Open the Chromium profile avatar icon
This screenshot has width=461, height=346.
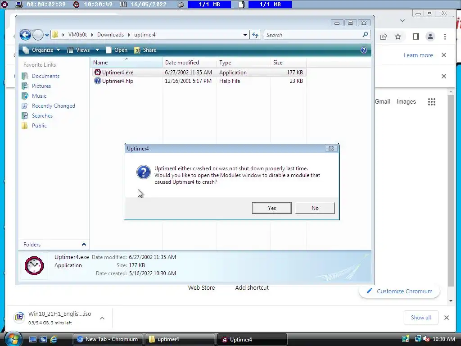tap(430, 36)
